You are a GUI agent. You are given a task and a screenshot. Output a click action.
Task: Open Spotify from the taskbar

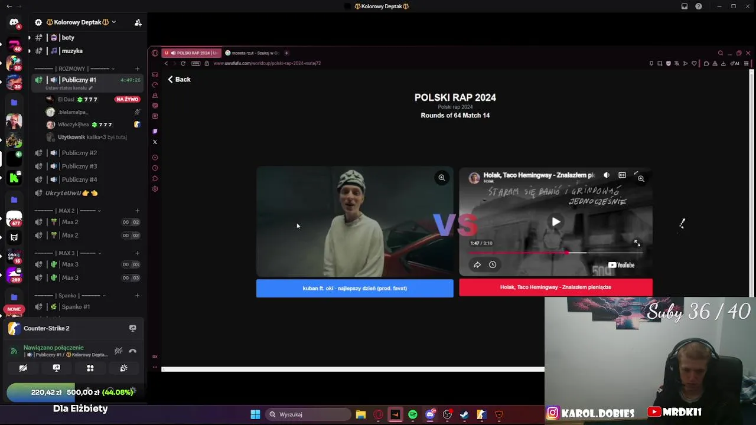(x=413, y=414)
